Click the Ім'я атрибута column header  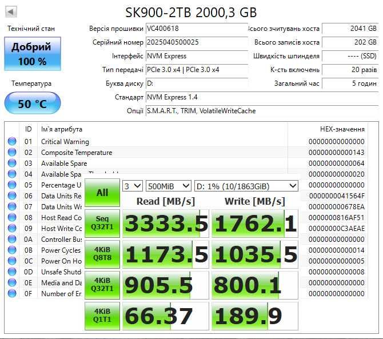coord(62,129)
